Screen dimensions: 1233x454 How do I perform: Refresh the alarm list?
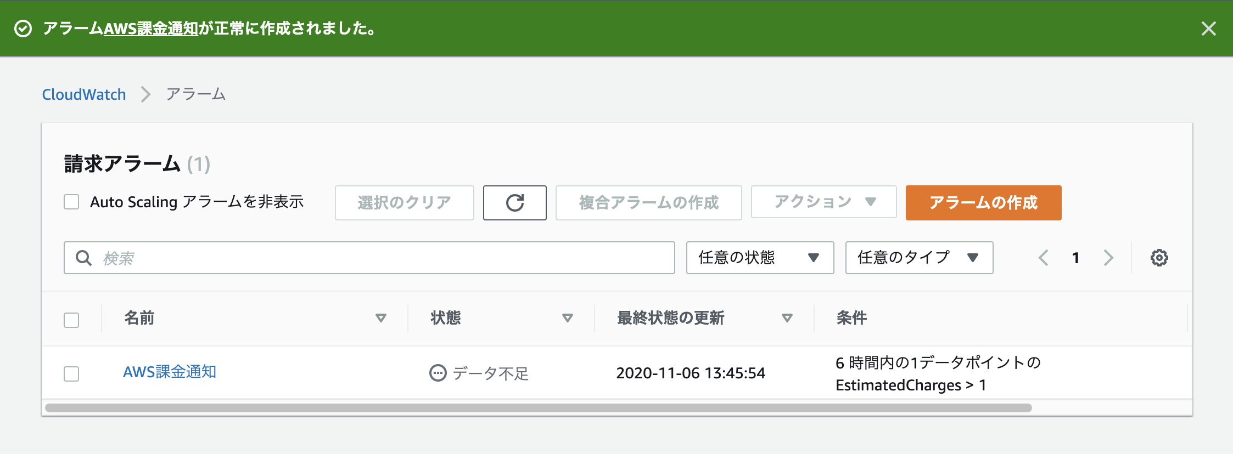(515, 203)
